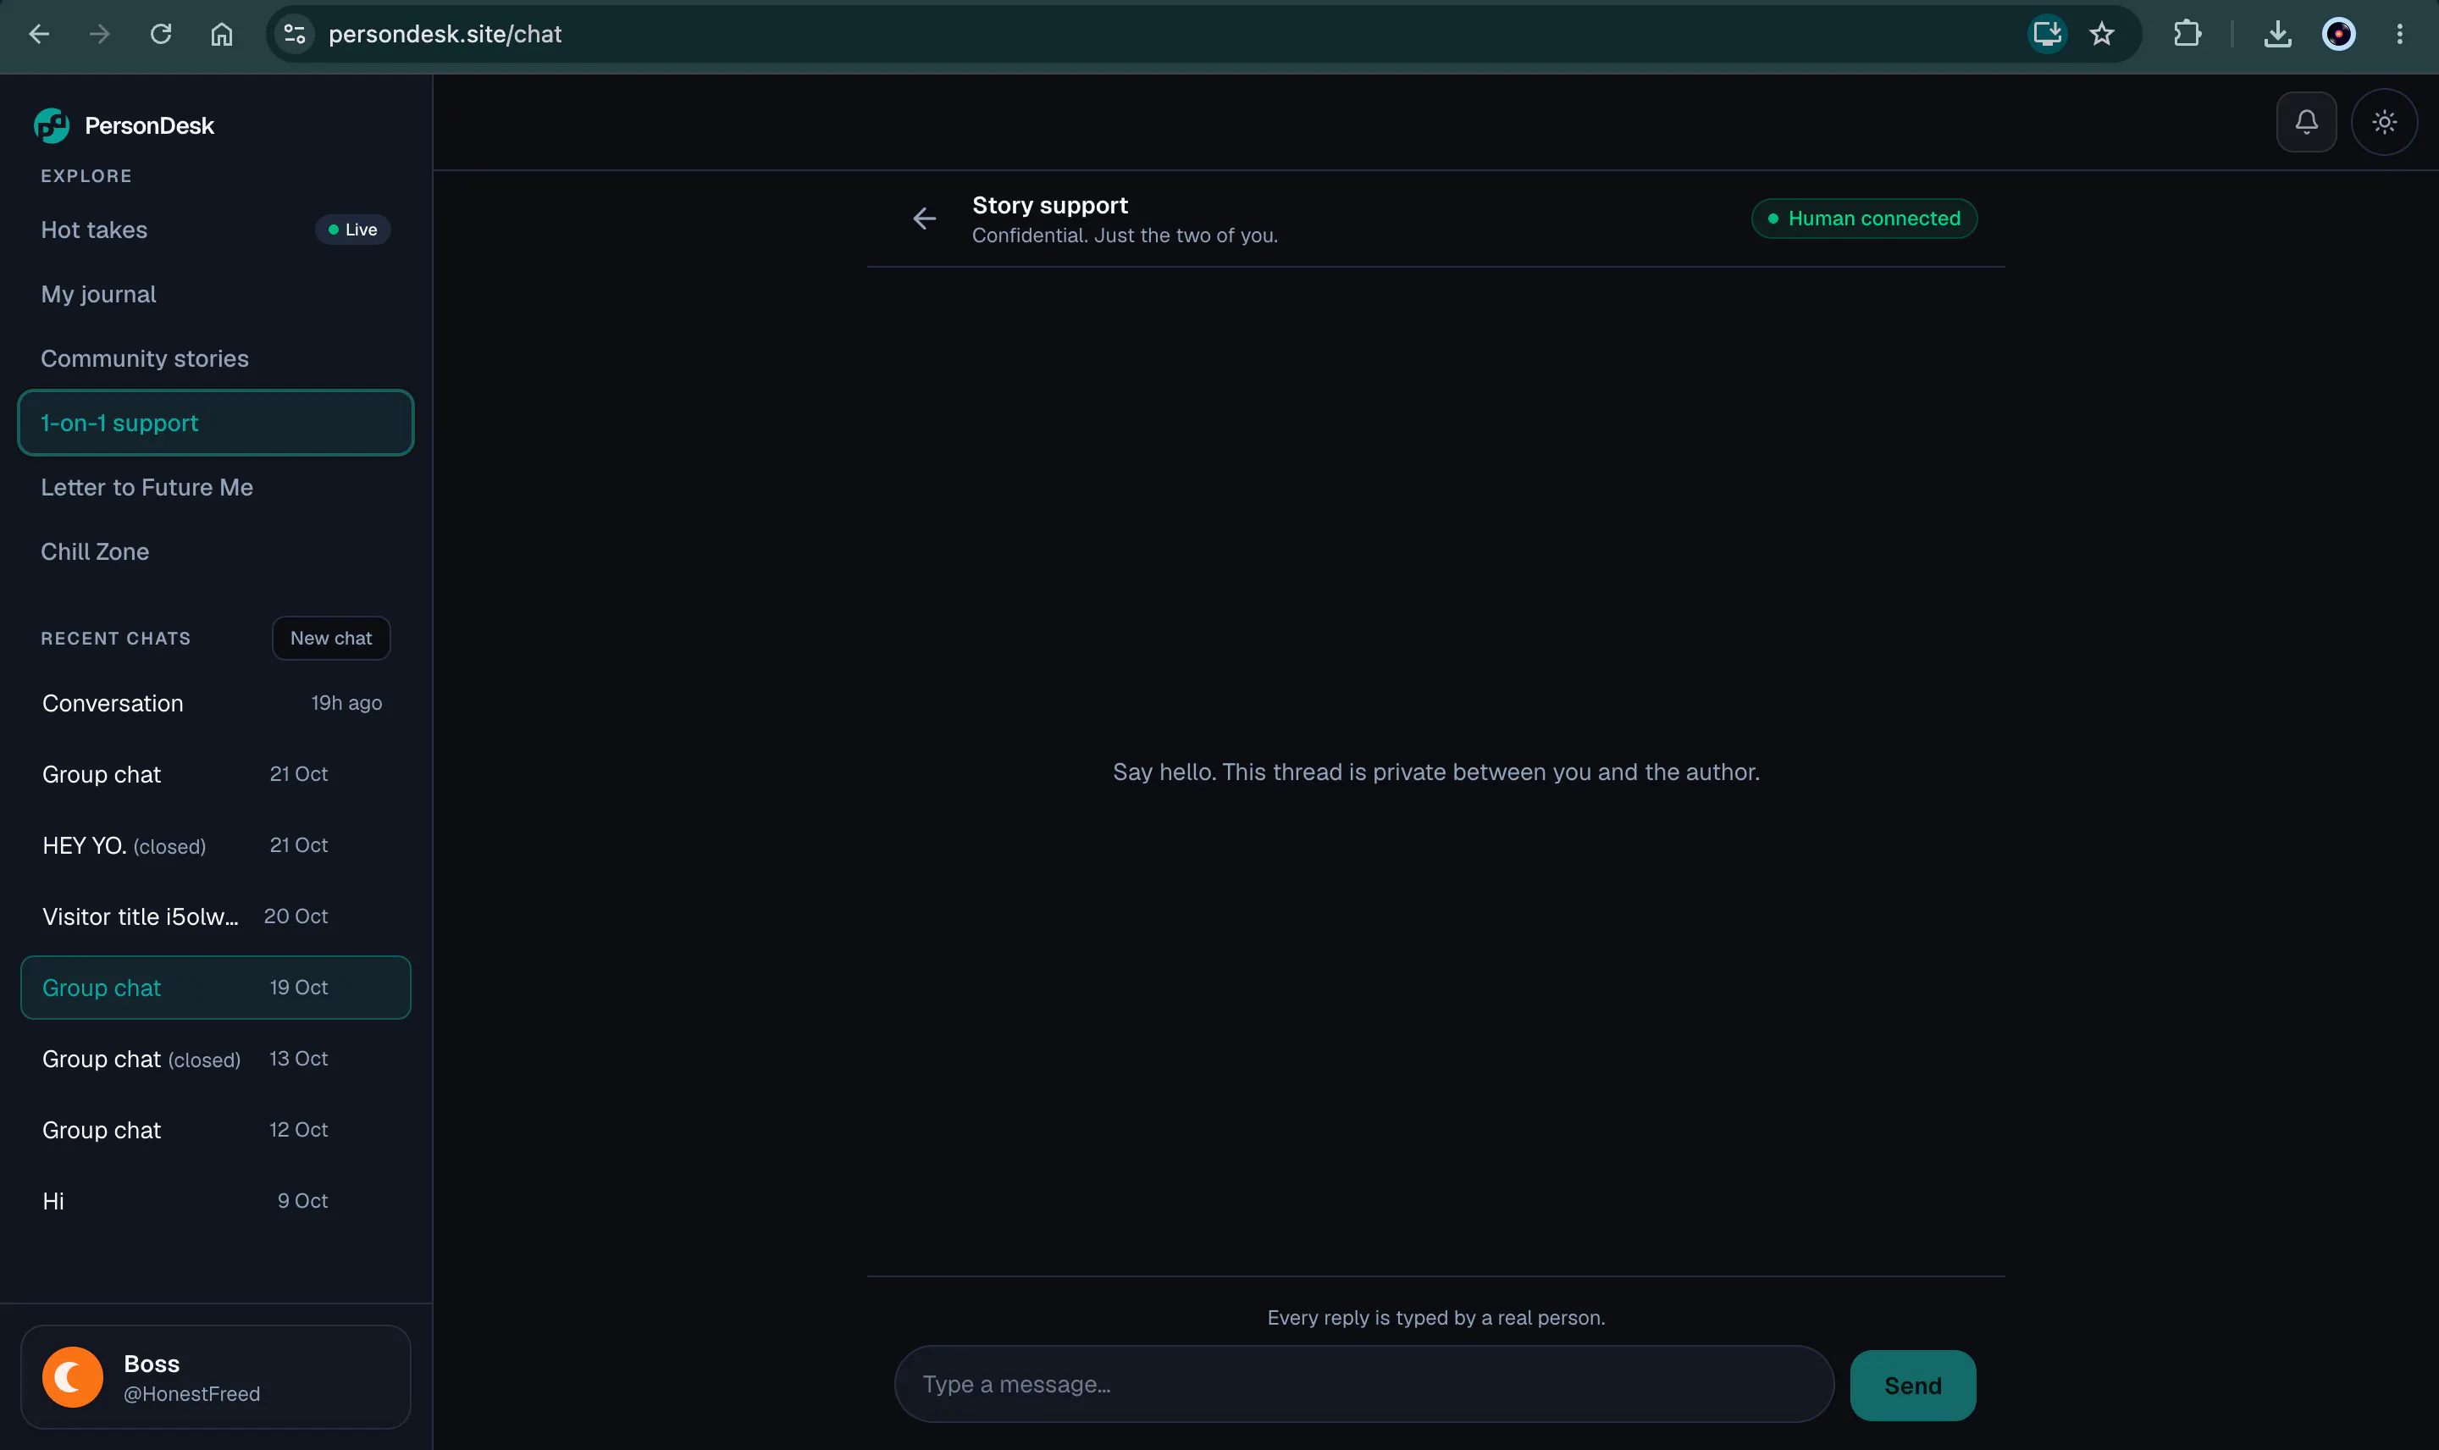
Task: Bookmark this page with the star
Action: pos(2101,34)
